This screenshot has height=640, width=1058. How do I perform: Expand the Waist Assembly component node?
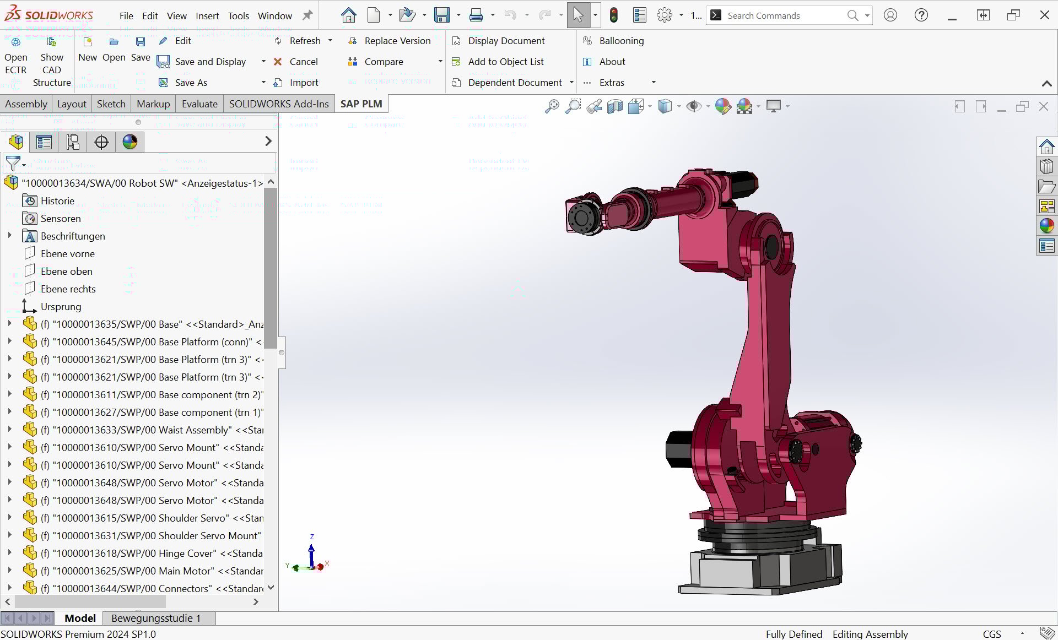tap(9, 430)
